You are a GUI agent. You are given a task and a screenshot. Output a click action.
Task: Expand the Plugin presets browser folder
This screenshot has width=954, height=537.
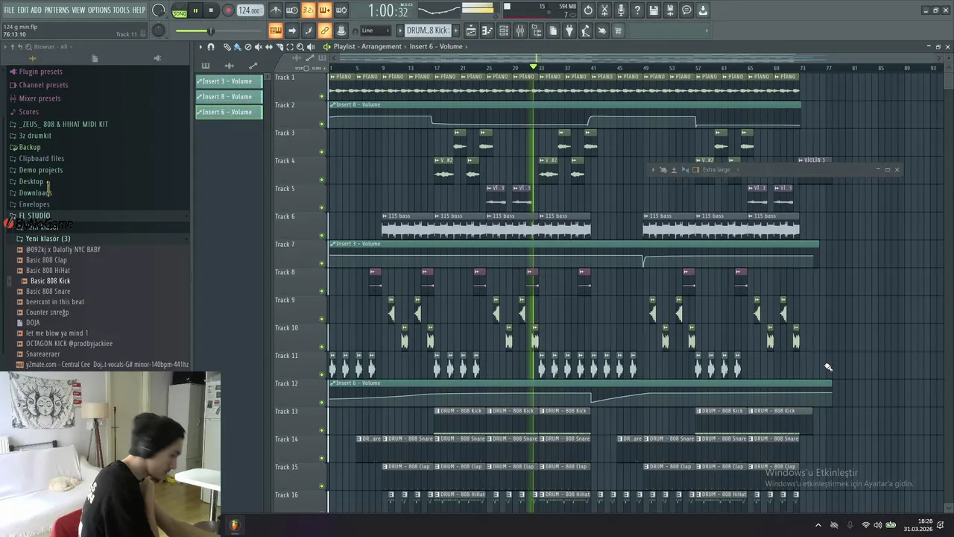coord(40,72)
